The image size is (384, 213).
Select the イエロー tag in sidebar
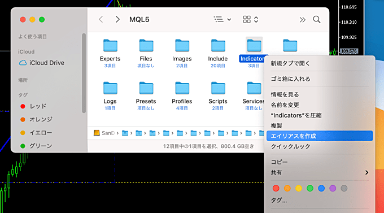[36, 133]
